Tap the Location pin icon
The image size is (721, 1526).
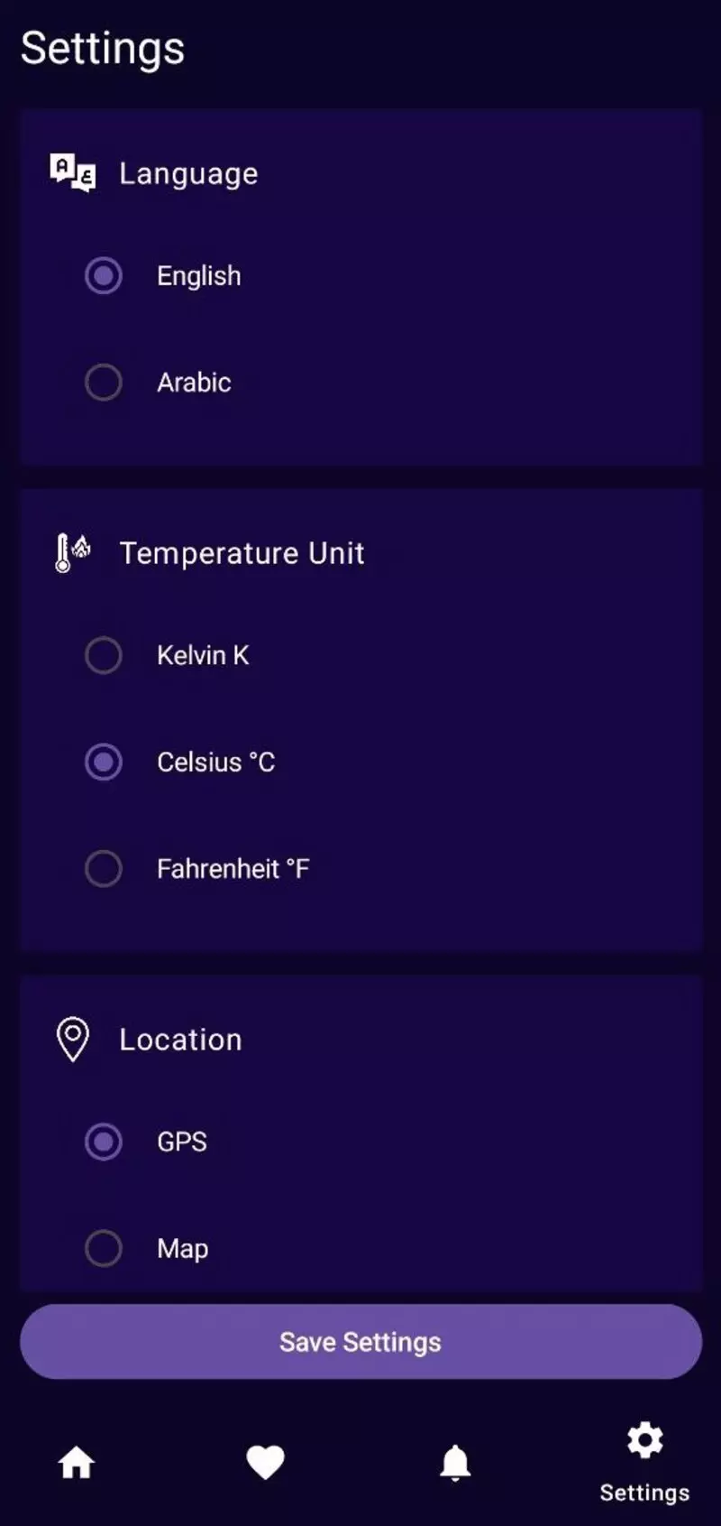click(73, 1040)
